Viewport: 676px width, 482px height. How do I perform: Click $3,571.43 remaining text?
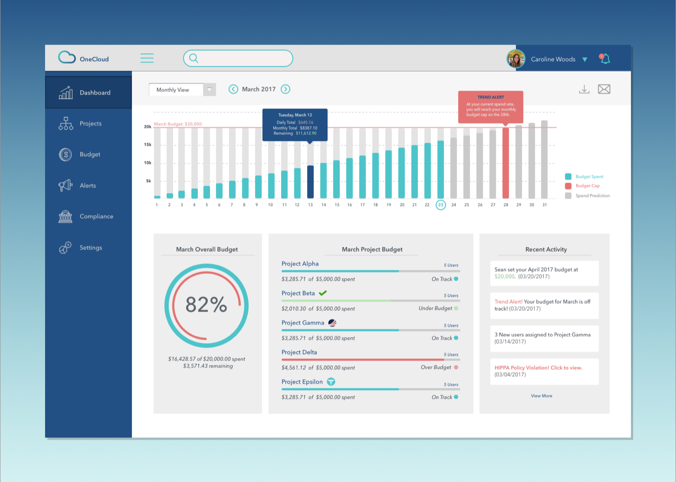pyautogui.click(x=208, y=366)
